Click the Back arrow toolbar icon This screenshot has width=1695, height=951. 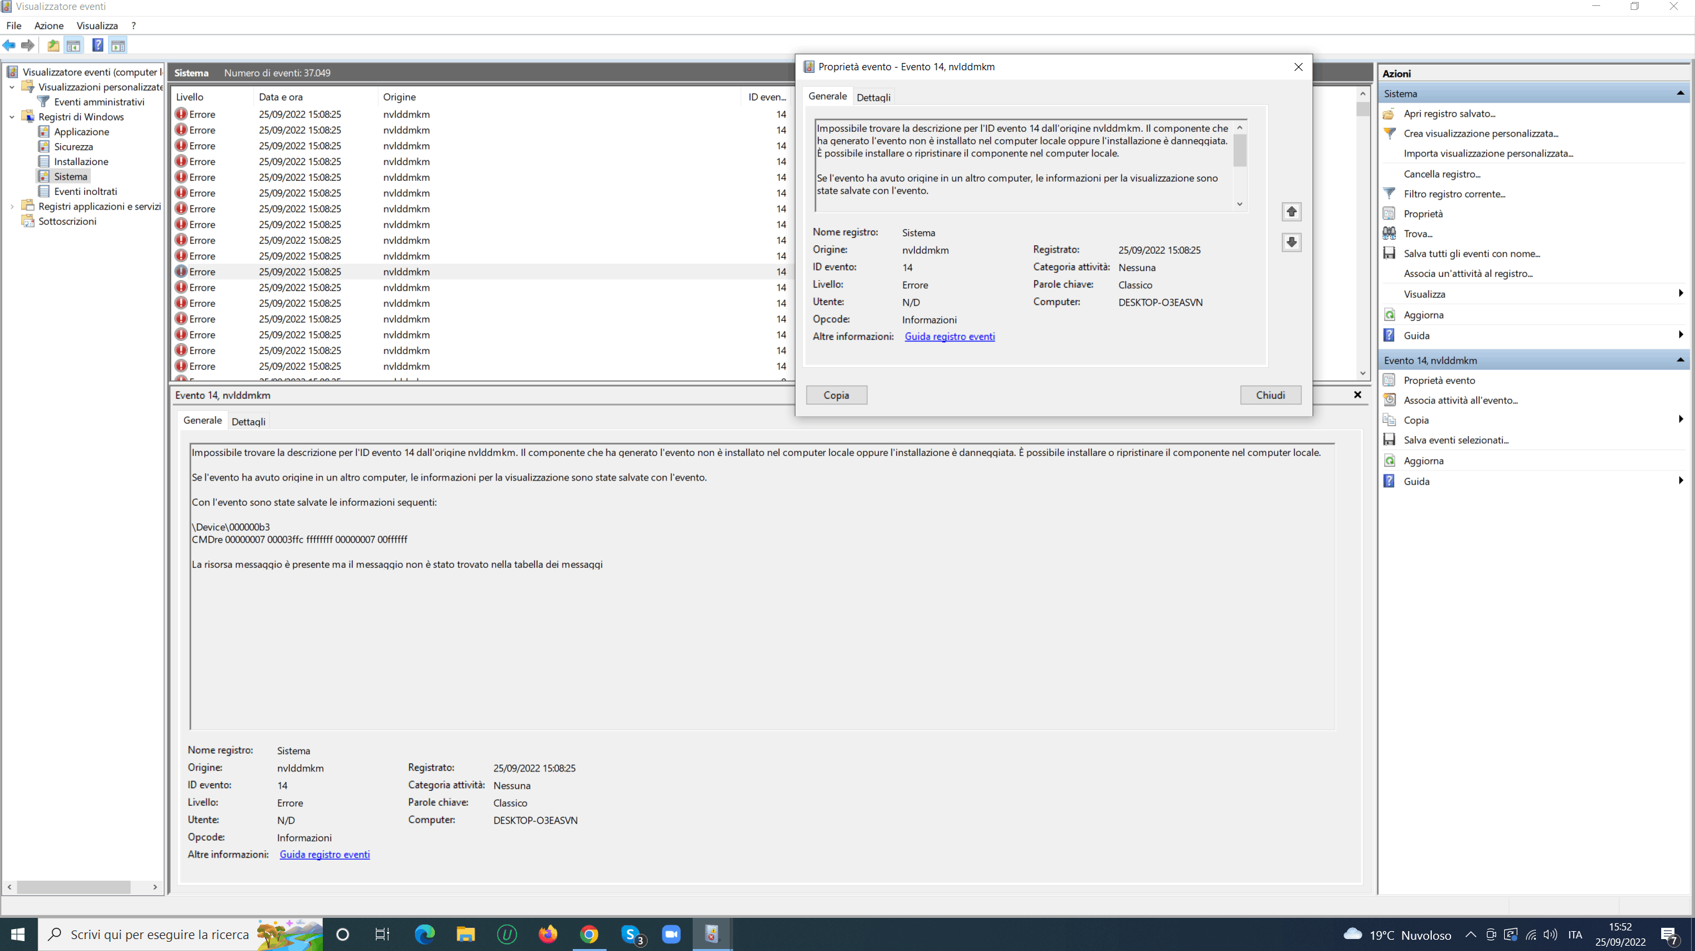[9, 45]
